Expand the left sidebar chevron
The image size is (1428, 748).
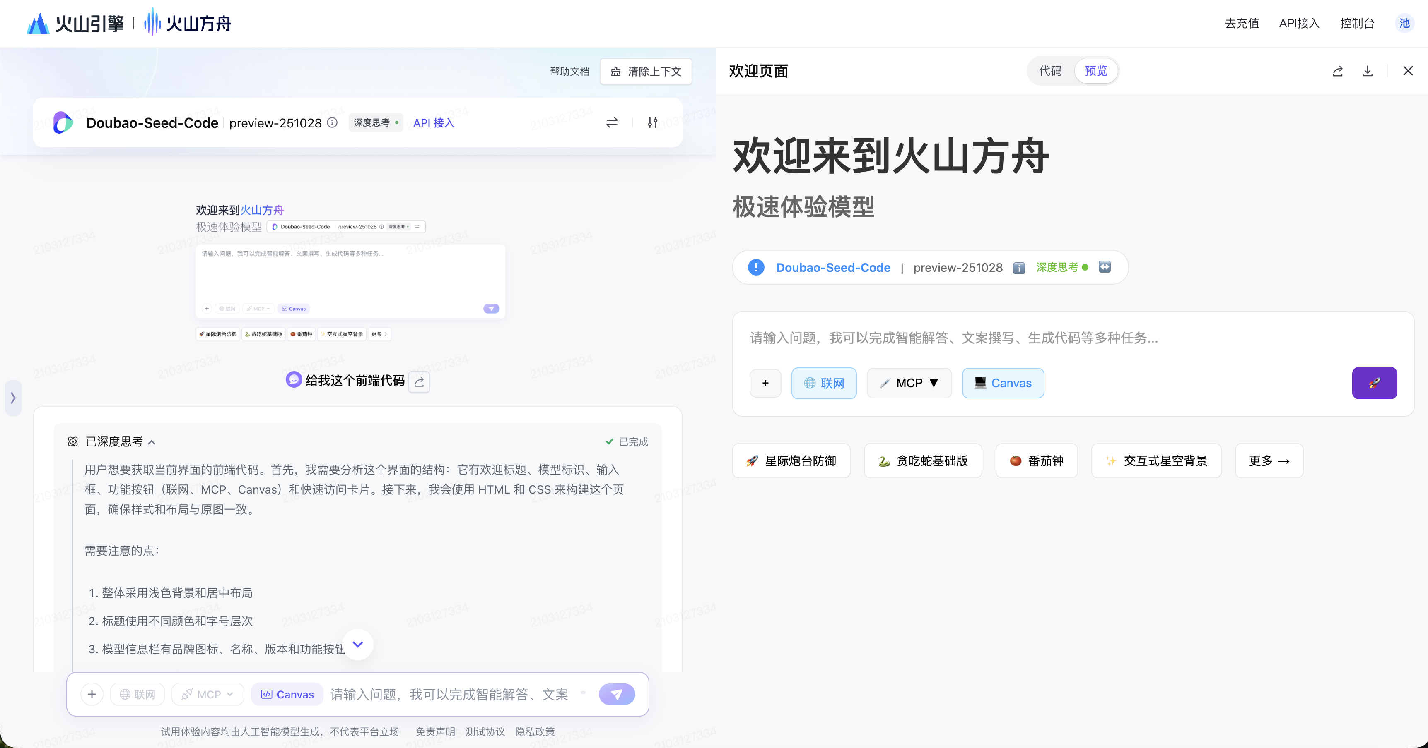tap(13, 398)
